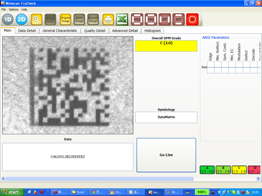Image resolution: width=262 pixels, height=196 pixels.
Task: Click the Sym. Contr. column header
Action: point(225,51)
